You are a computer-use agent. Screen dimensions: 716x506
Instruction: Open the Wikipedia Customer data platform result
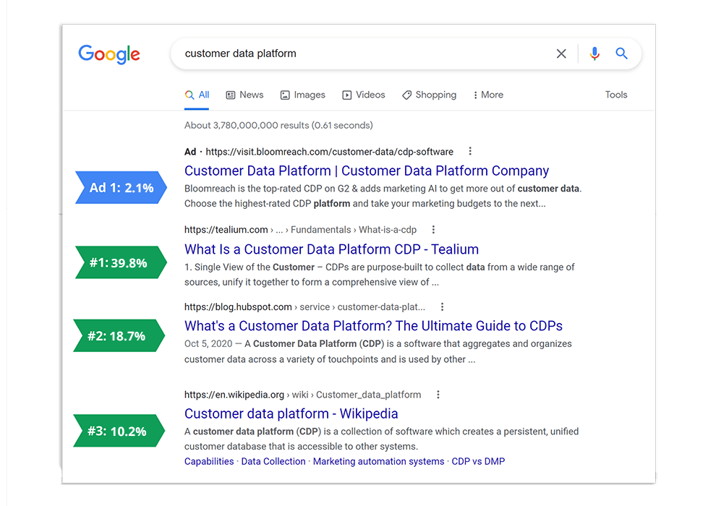[291, 414]
